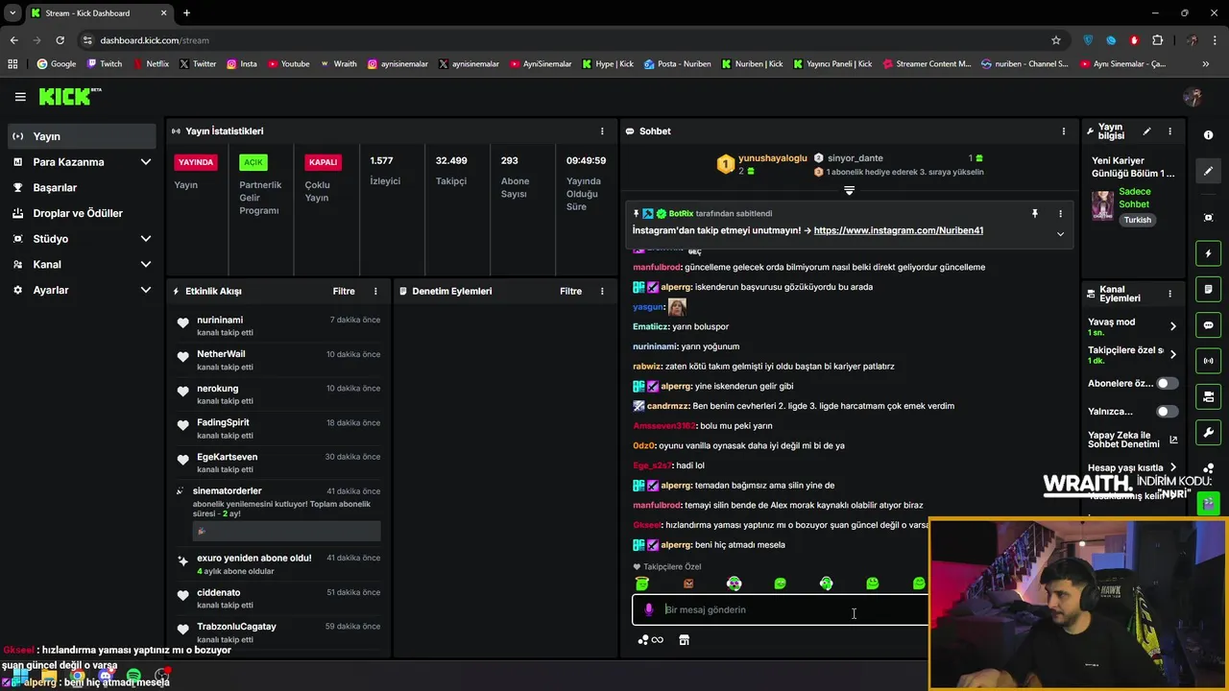
Task: Click the lightning bolt icon in right toolbar
Action: coord(1208,253)
